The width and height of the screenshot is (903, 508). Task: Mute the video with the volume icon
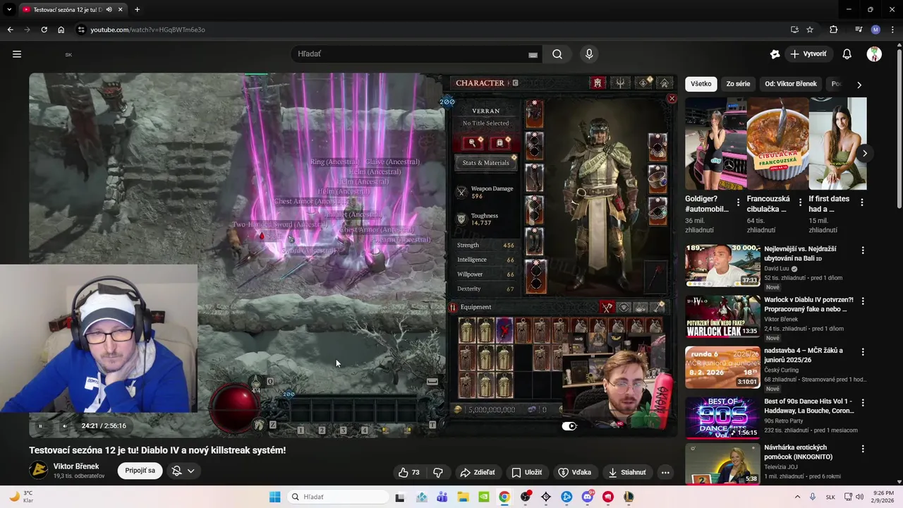point(64,425)
